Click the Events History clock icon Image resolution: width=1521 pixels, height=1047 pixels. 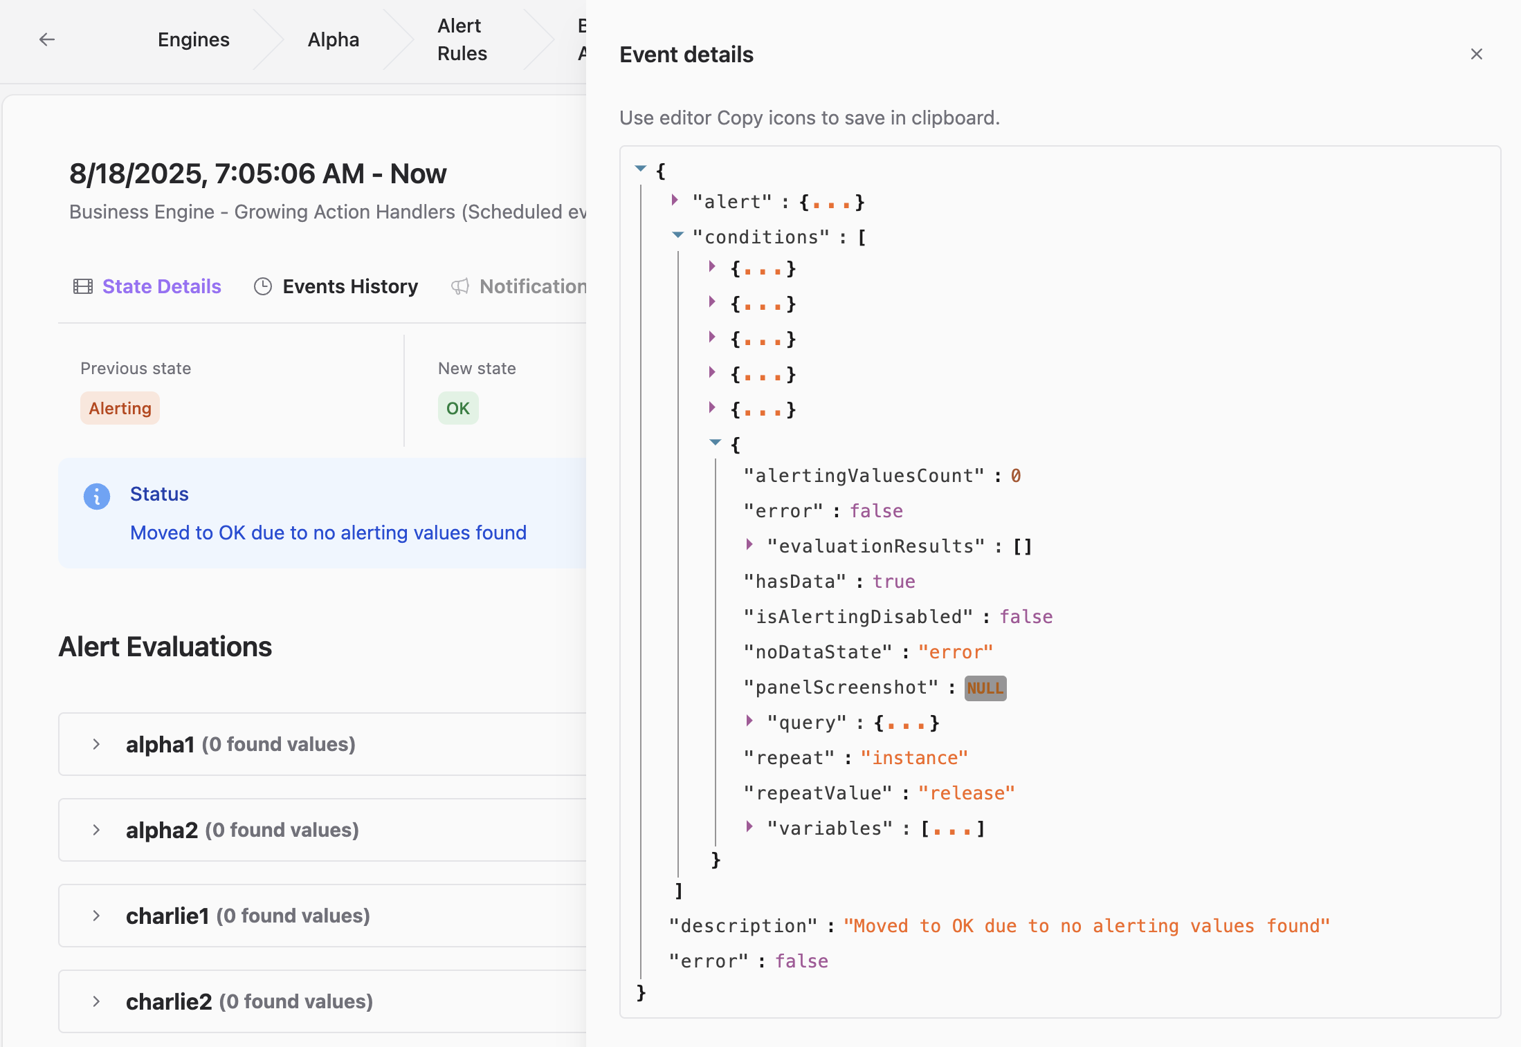pos(263,286)
